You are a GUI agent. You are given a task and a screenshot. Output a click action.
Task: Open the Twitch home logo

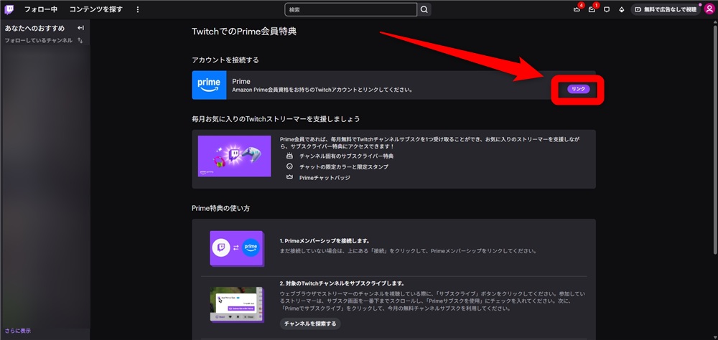[x=9, y=9]
